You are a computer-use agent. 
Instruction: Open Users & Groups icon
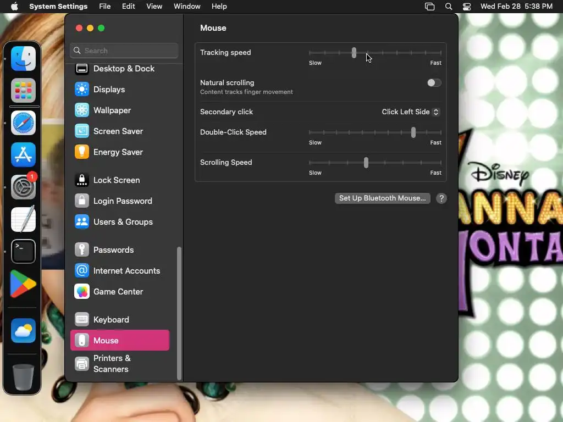pyautogui.click(x=82, y=221)
